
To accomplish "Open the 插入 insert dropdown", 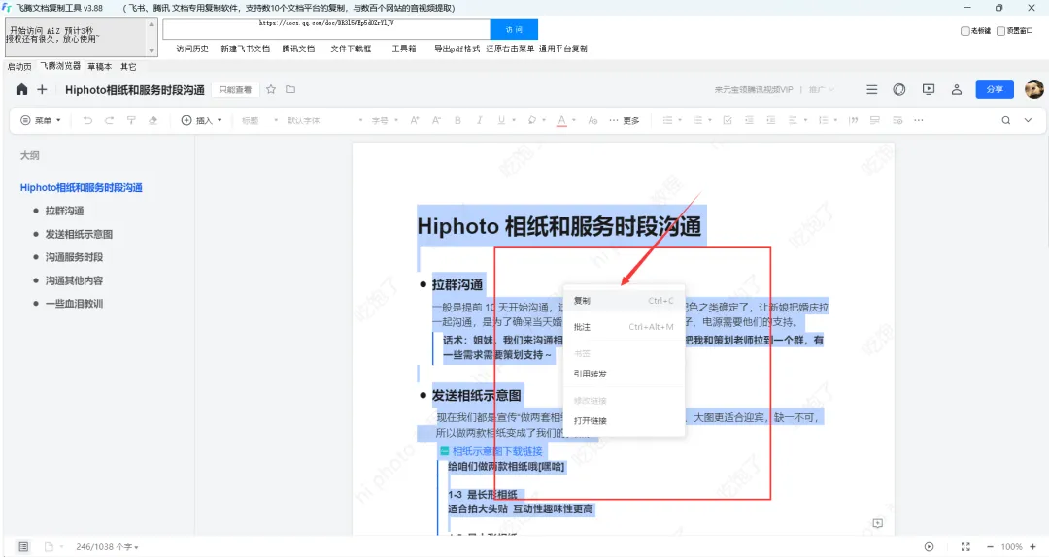I will pos(201,120).
